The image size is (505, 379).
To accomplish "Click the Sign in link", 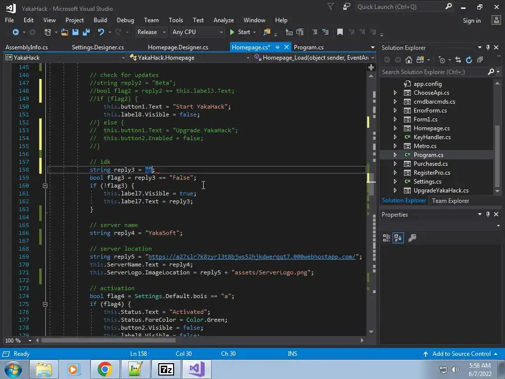I will pos(471,21).
